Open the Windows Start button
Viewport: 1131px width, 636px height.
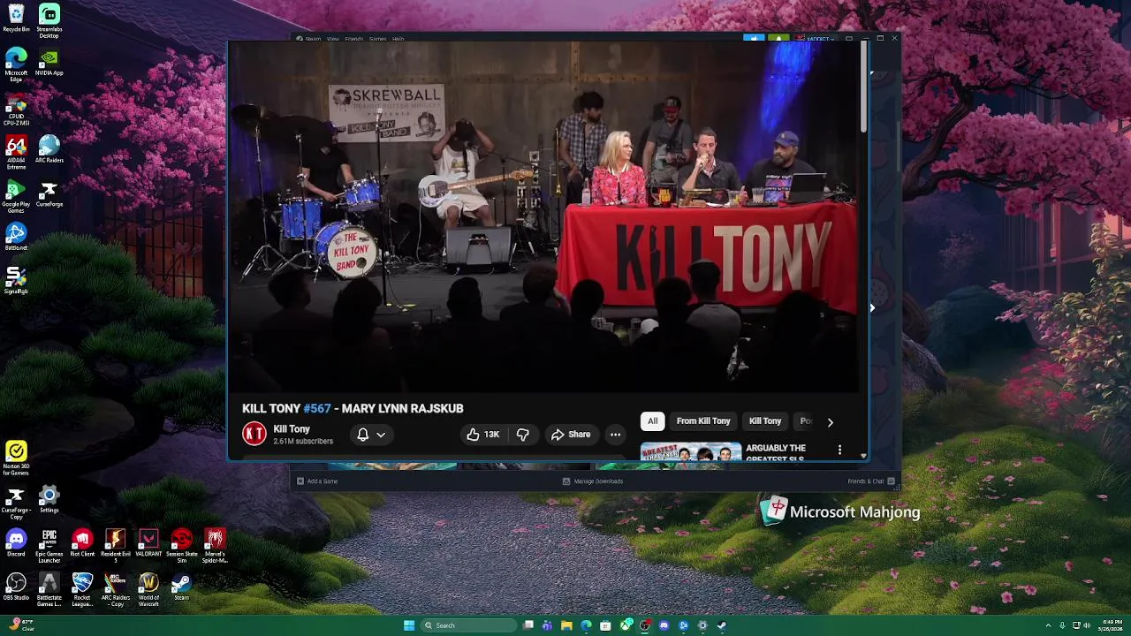[409, 625]
